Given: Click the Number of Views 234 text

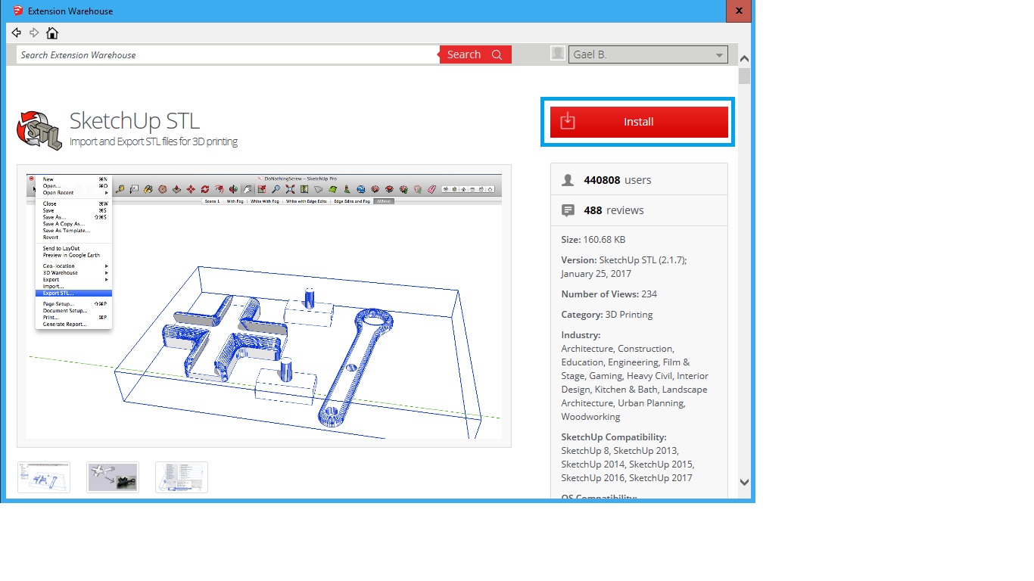Looking at the screenshot, I should (609, 294).
